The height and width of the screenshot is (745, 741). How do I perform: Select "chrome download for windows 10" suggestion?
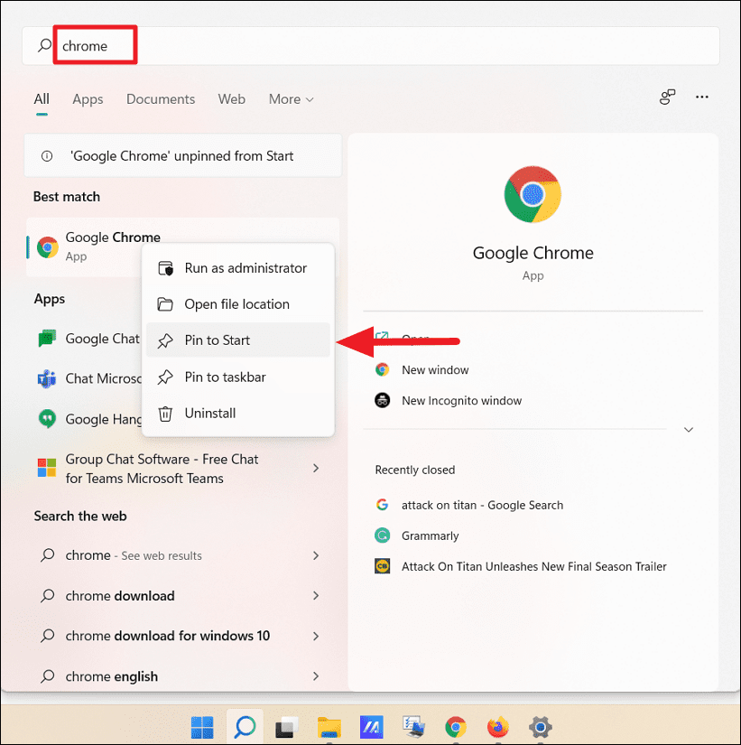pyautogui.click(x=183, y=636)
